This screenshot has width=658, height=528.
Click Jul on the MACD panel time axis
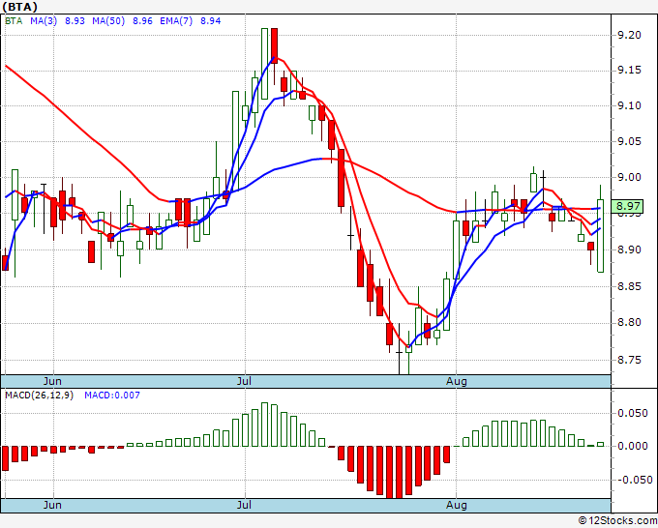244,505
